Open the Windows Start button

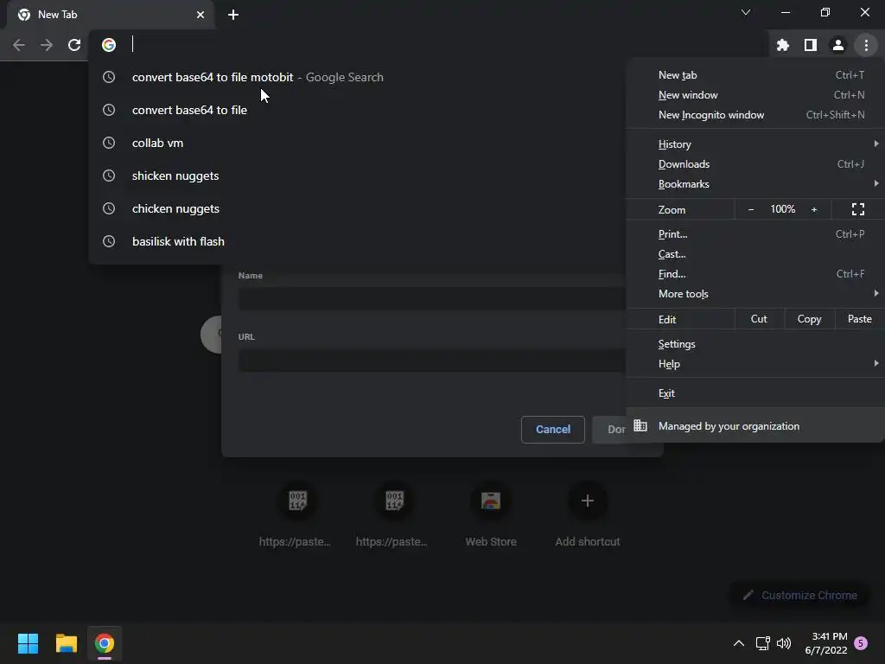28,643
